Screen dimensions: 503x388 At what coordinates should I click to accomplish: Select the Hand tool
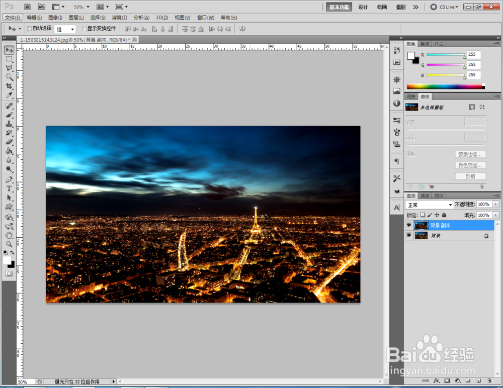coord(9,235)
